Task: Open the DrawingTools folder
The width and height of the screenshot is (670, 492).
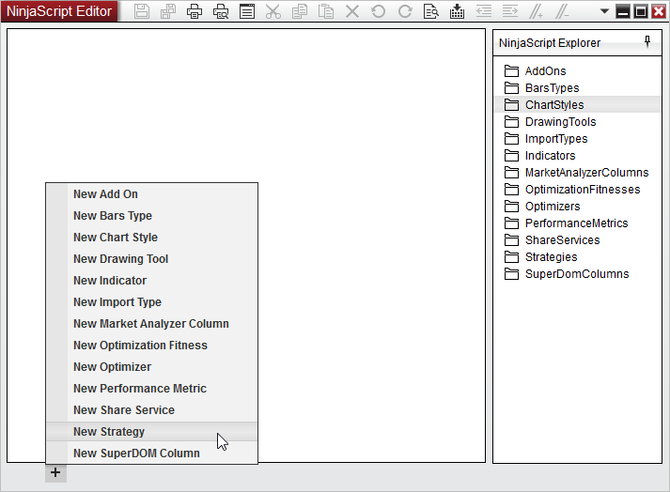Action: 560,122
